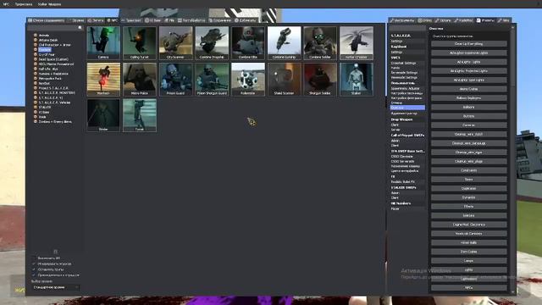
Task: Open the NPC tab in spawn menu
Action: (113, 20)
